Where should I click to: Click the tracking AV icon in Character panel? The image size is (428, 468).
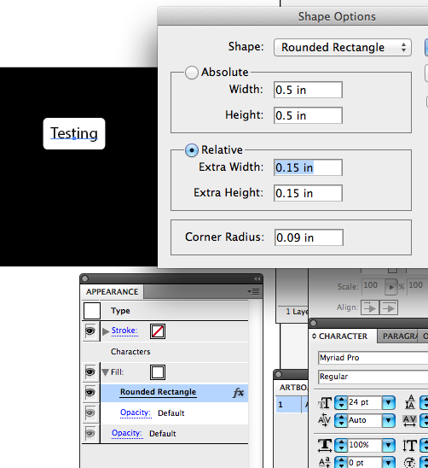pyautogui.click(x=410, y=421)
